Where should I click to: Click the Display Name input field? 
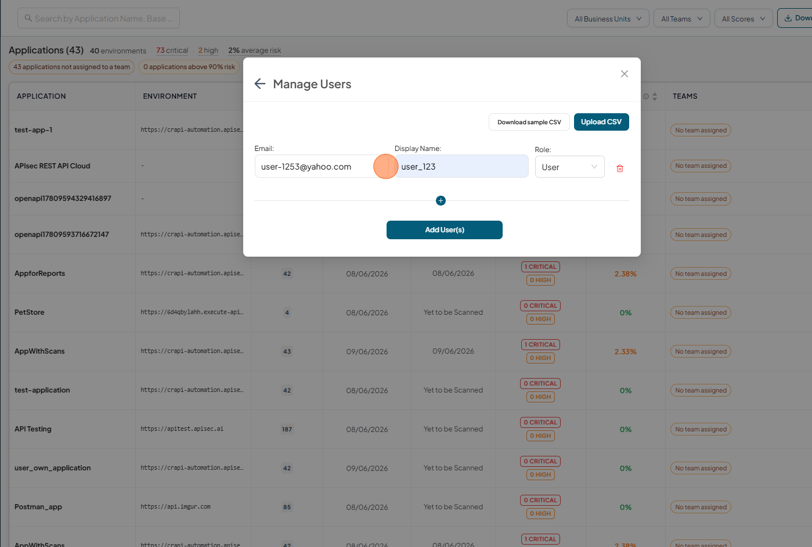pyautogui.click(x=461, y=167)
